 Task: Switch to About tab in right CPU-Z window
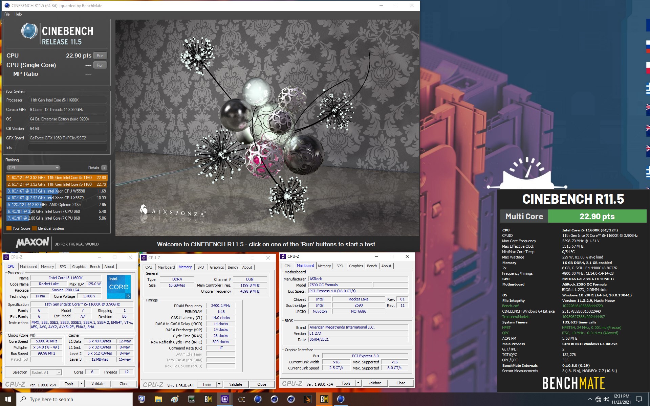point(386,266)
